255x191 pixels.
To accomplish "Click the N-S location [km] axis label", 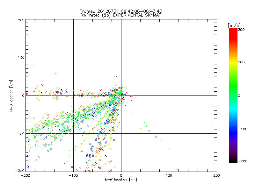I will point(11,95).
